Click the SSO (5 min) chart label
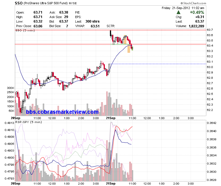The width and height of the screenshot is (221, 186). (x=25, y=30)
